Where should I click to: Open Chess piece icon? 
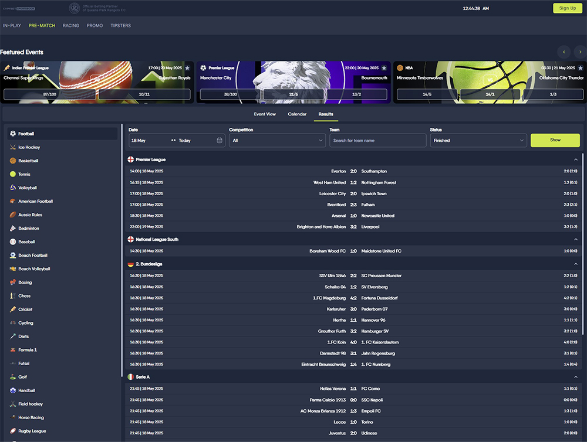13,295
